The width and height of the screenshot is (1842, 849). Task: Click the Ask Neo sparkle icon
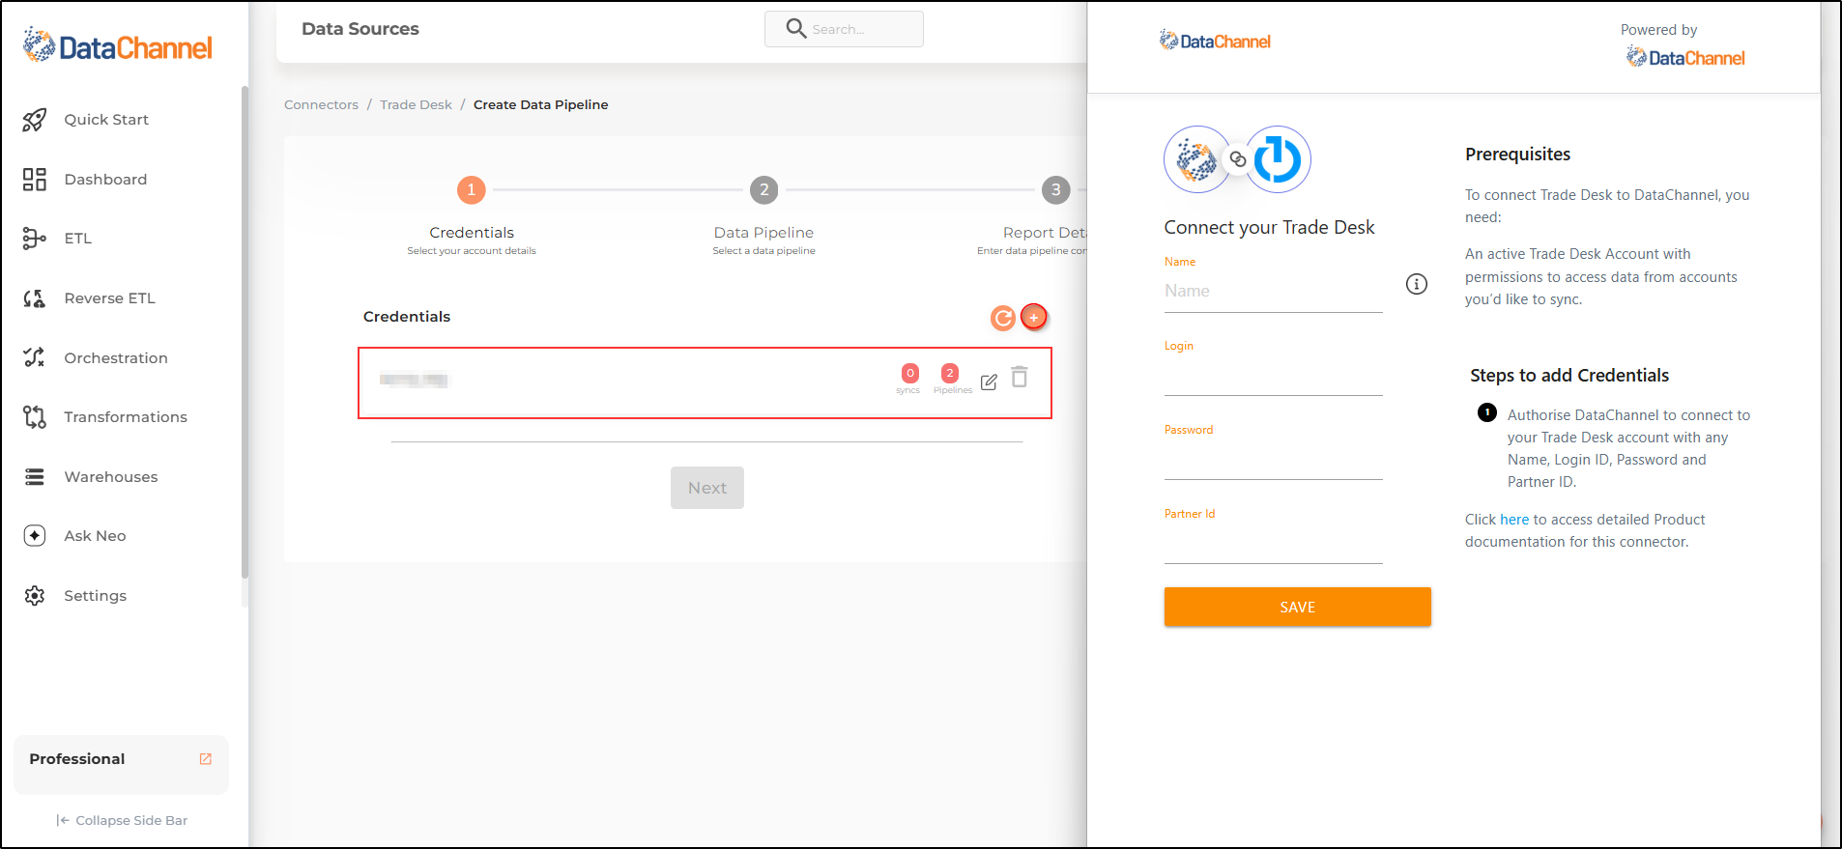point(35,536)
